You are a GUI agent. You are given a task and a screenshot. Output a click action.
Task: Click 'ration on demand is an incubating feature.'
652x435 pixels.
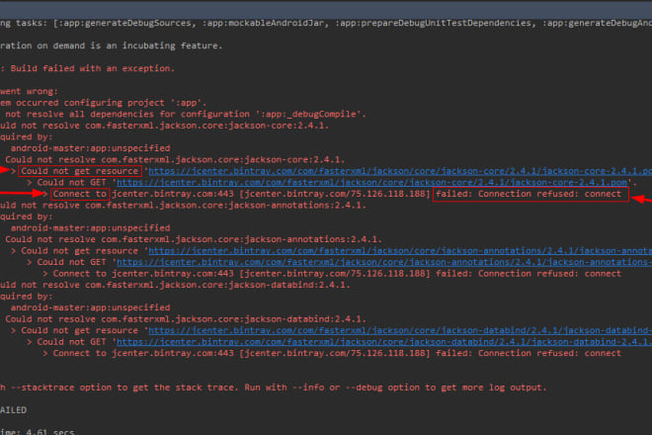coord(111,45)
